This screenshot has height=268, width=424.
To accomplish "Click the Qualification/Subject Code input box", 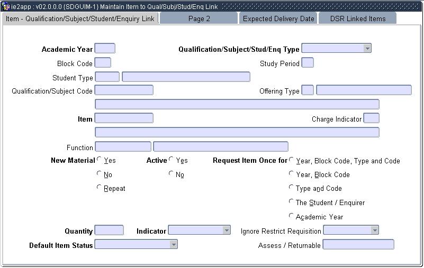I will [124, 90].
